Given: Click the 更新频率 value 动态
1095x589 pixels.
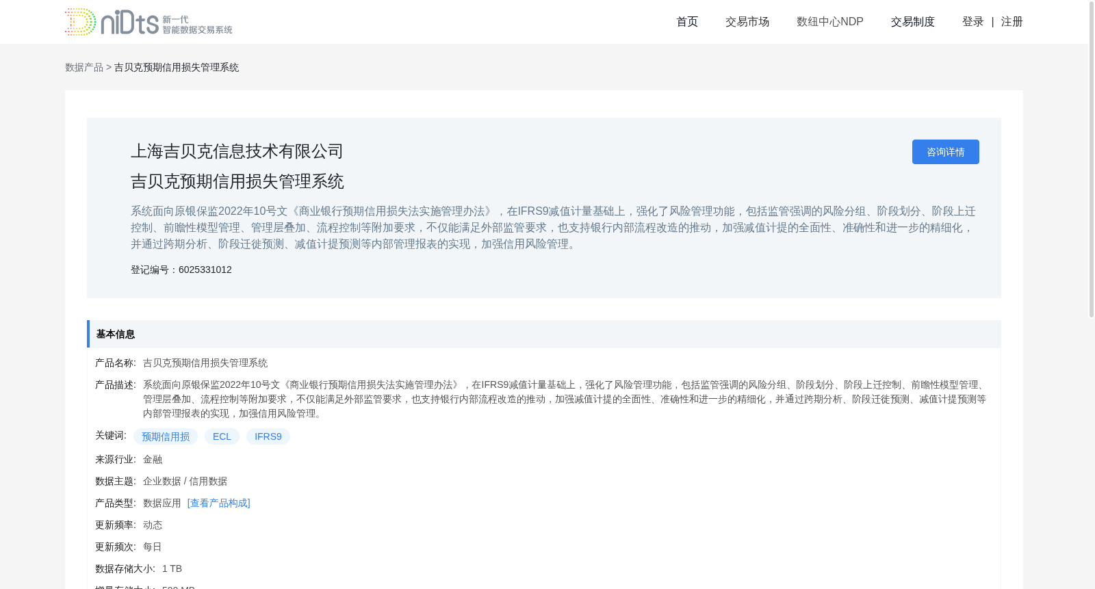Looking at the screenshot, I should (x=153, y=525).
